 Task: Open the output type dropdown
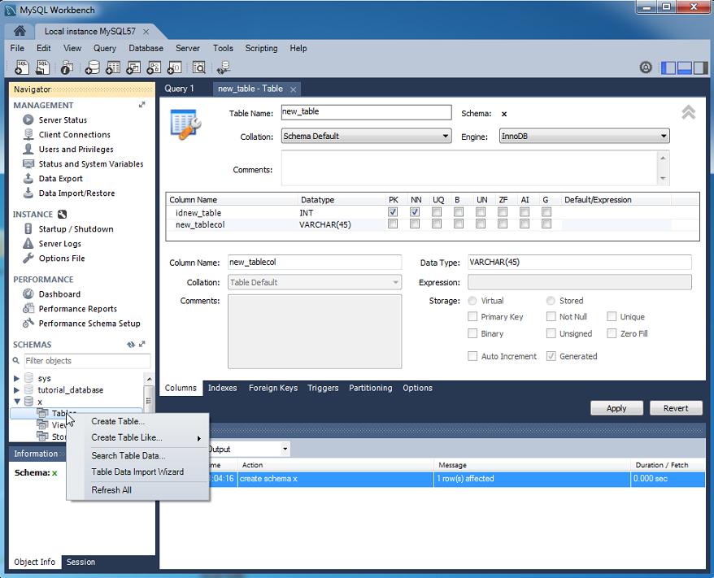(285, 450)
